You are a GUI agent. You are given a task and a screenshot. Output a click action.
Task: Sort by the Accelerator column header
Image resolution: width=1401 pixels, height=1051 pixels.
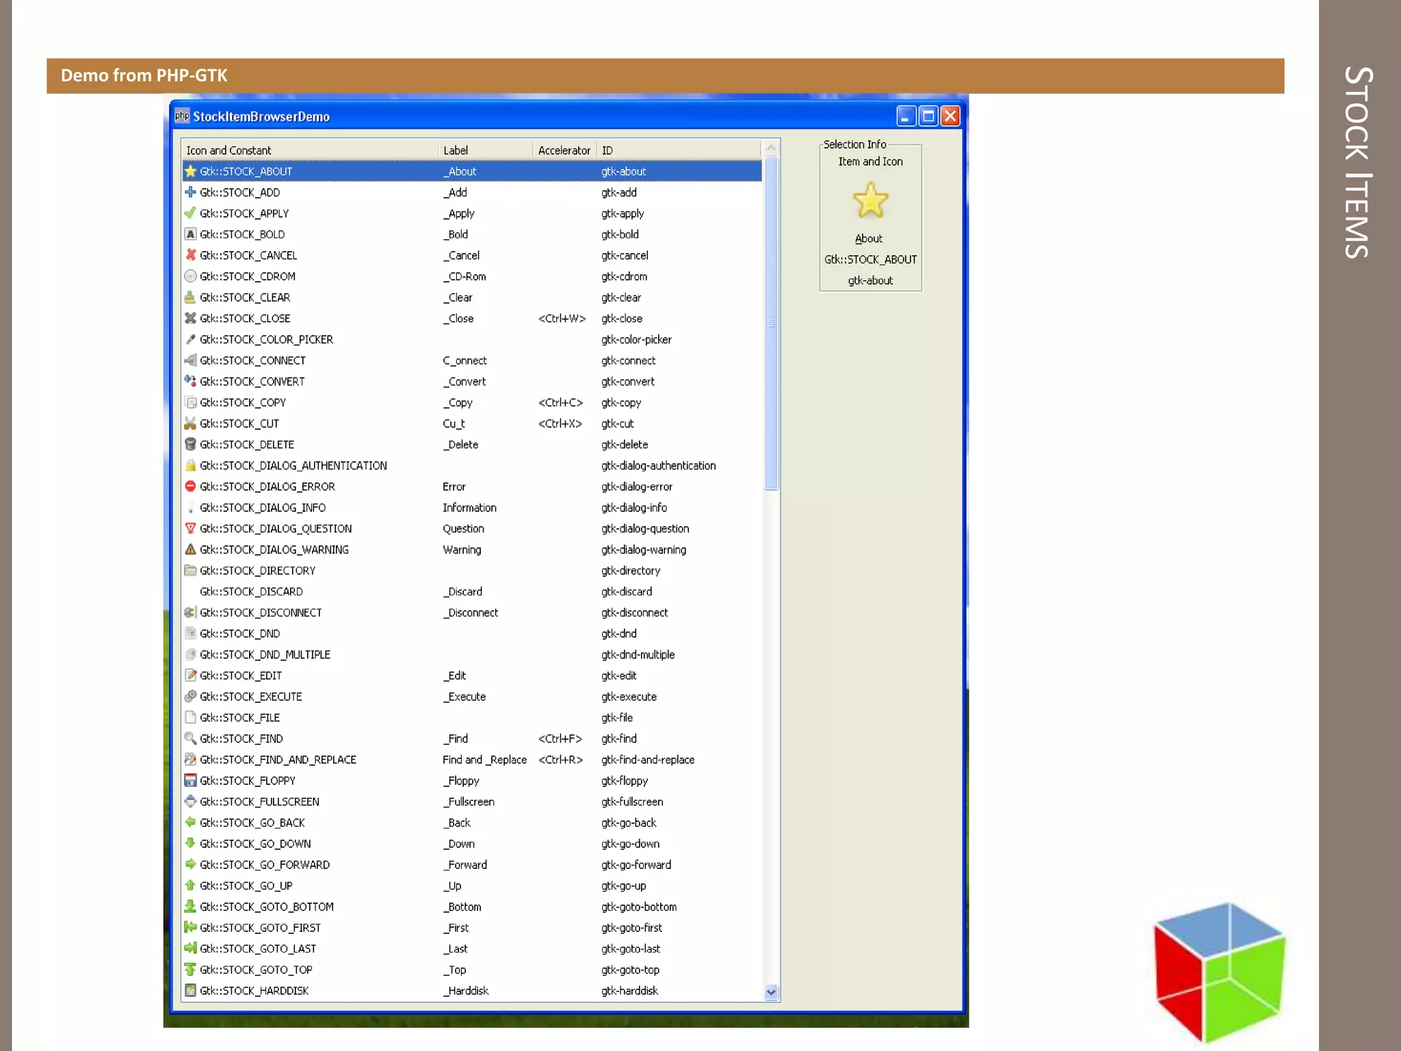click(x=564, y=150)
